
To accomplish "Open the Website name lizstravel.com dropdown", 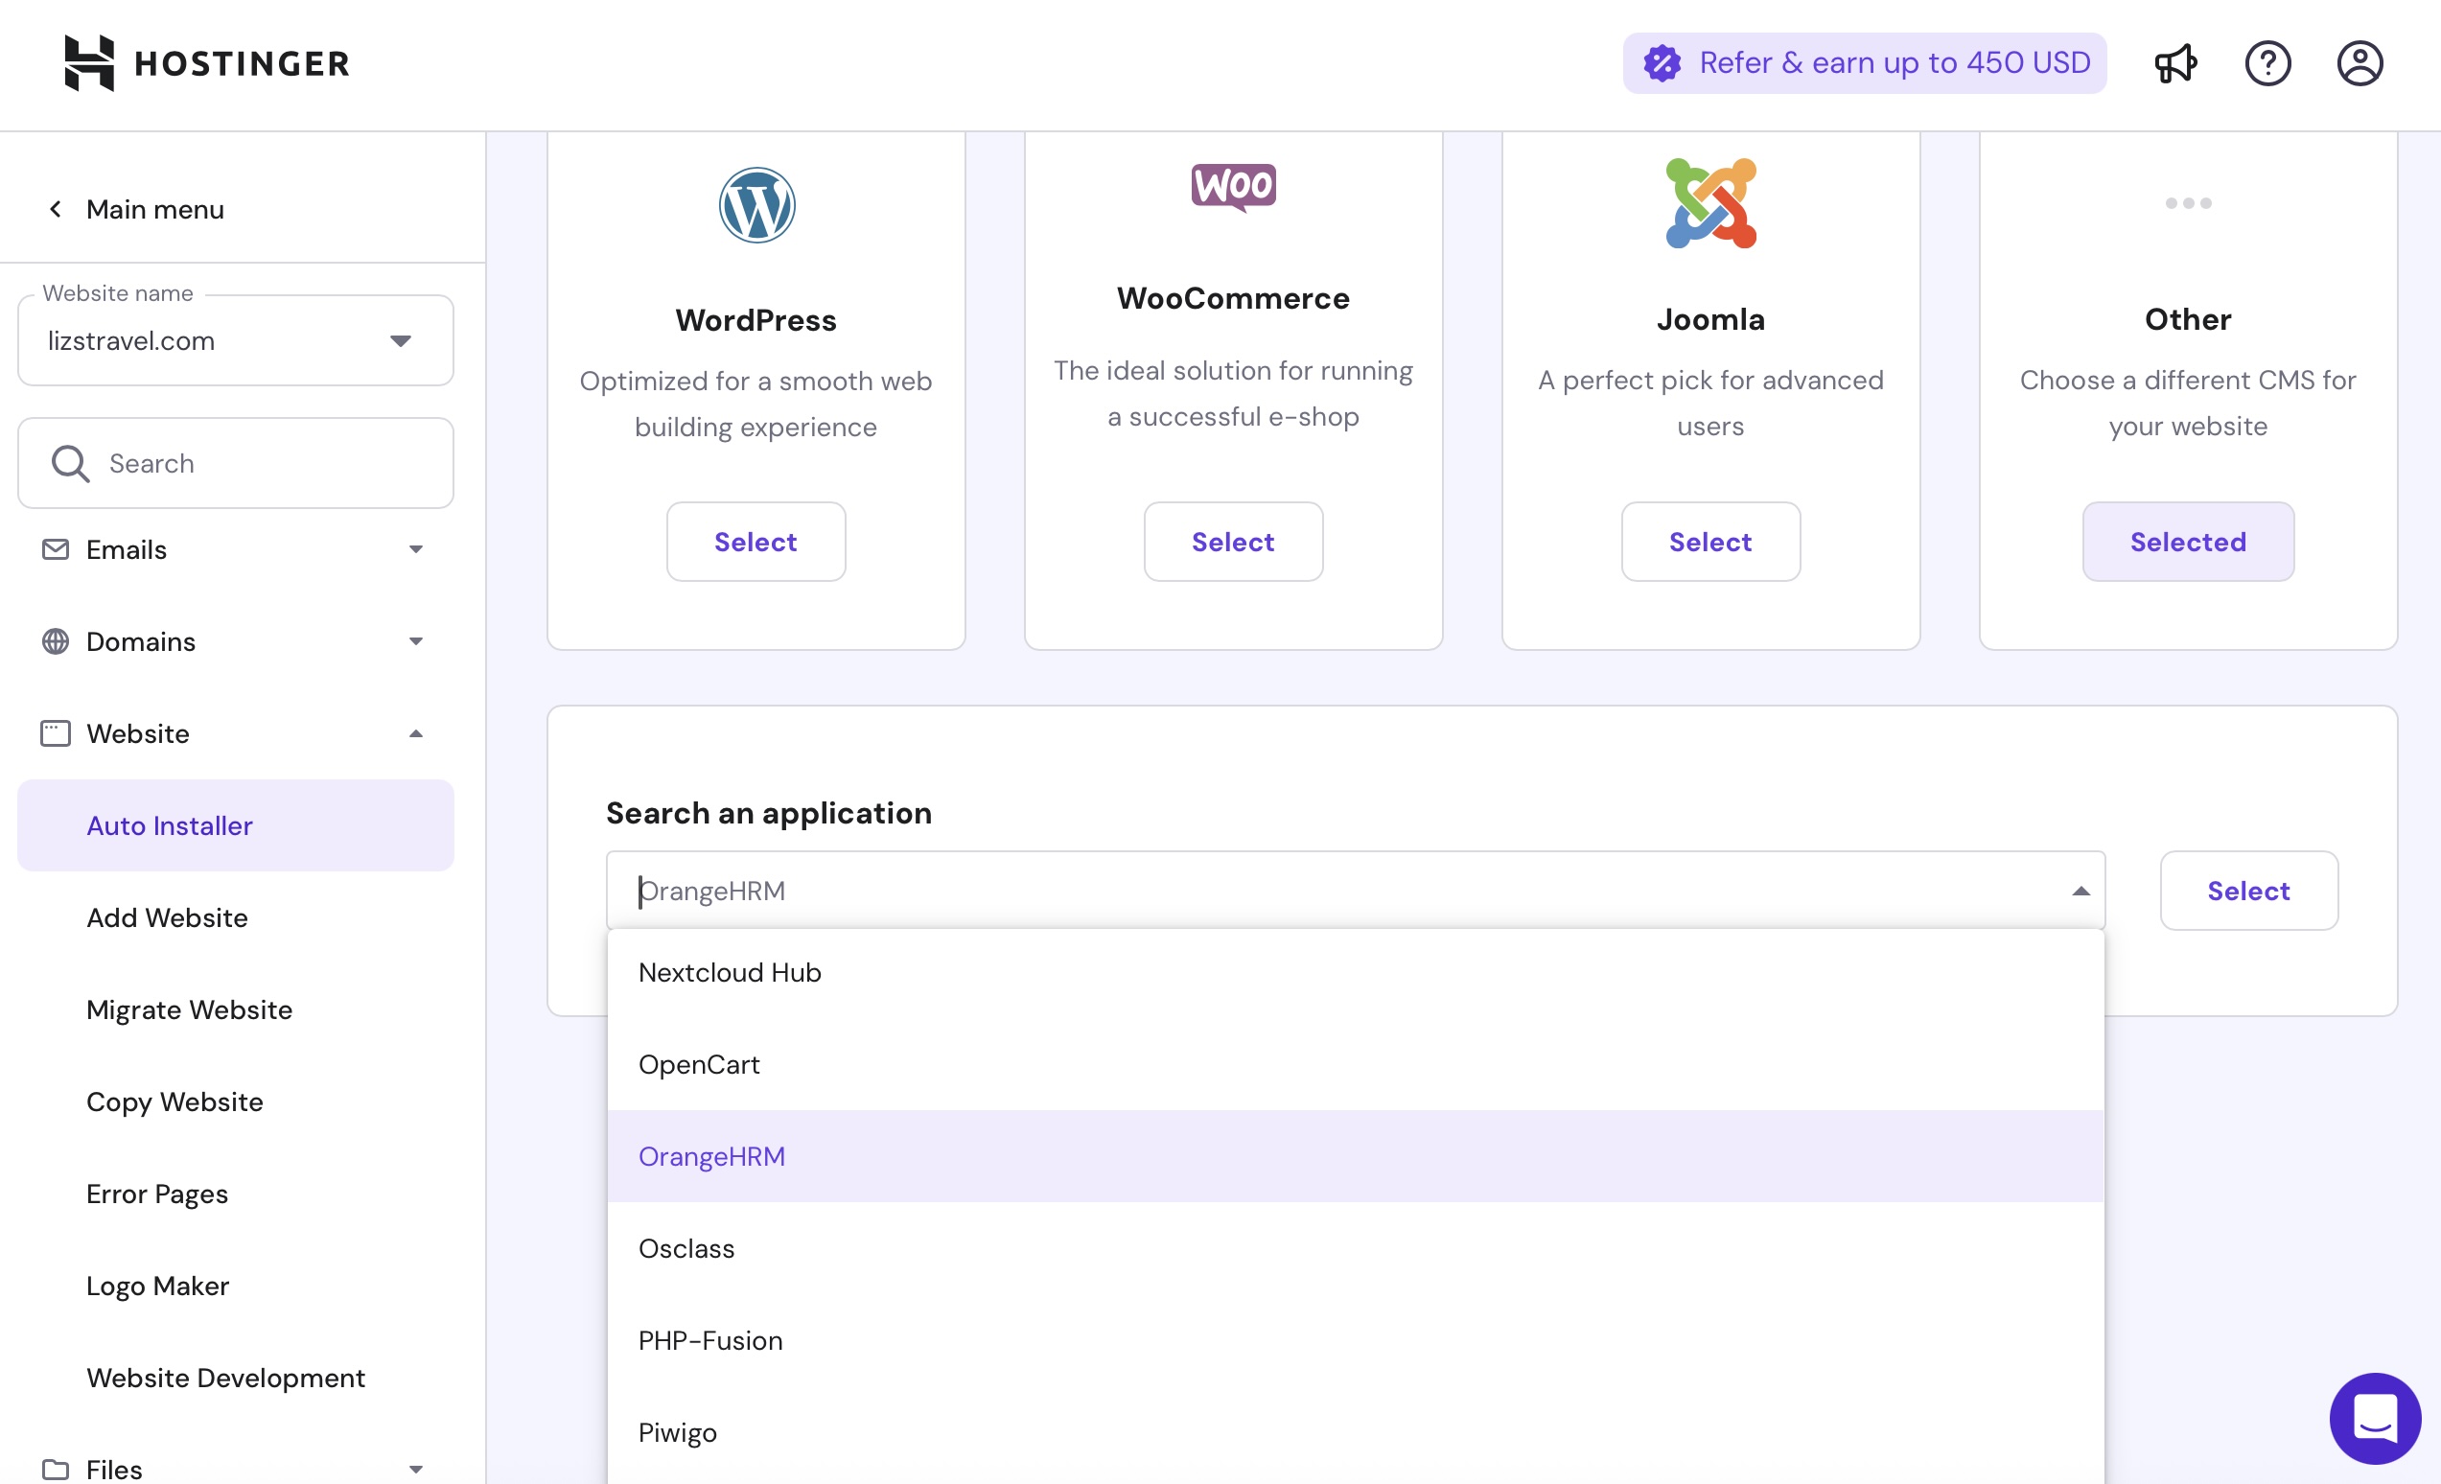I will pos(236,340).
